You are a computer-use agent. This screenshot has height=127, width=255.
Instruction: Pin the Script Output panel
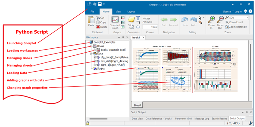click(247, 112)
